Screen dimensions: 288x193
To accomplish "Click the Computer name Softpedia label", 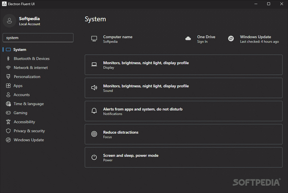I will [110, 42].
